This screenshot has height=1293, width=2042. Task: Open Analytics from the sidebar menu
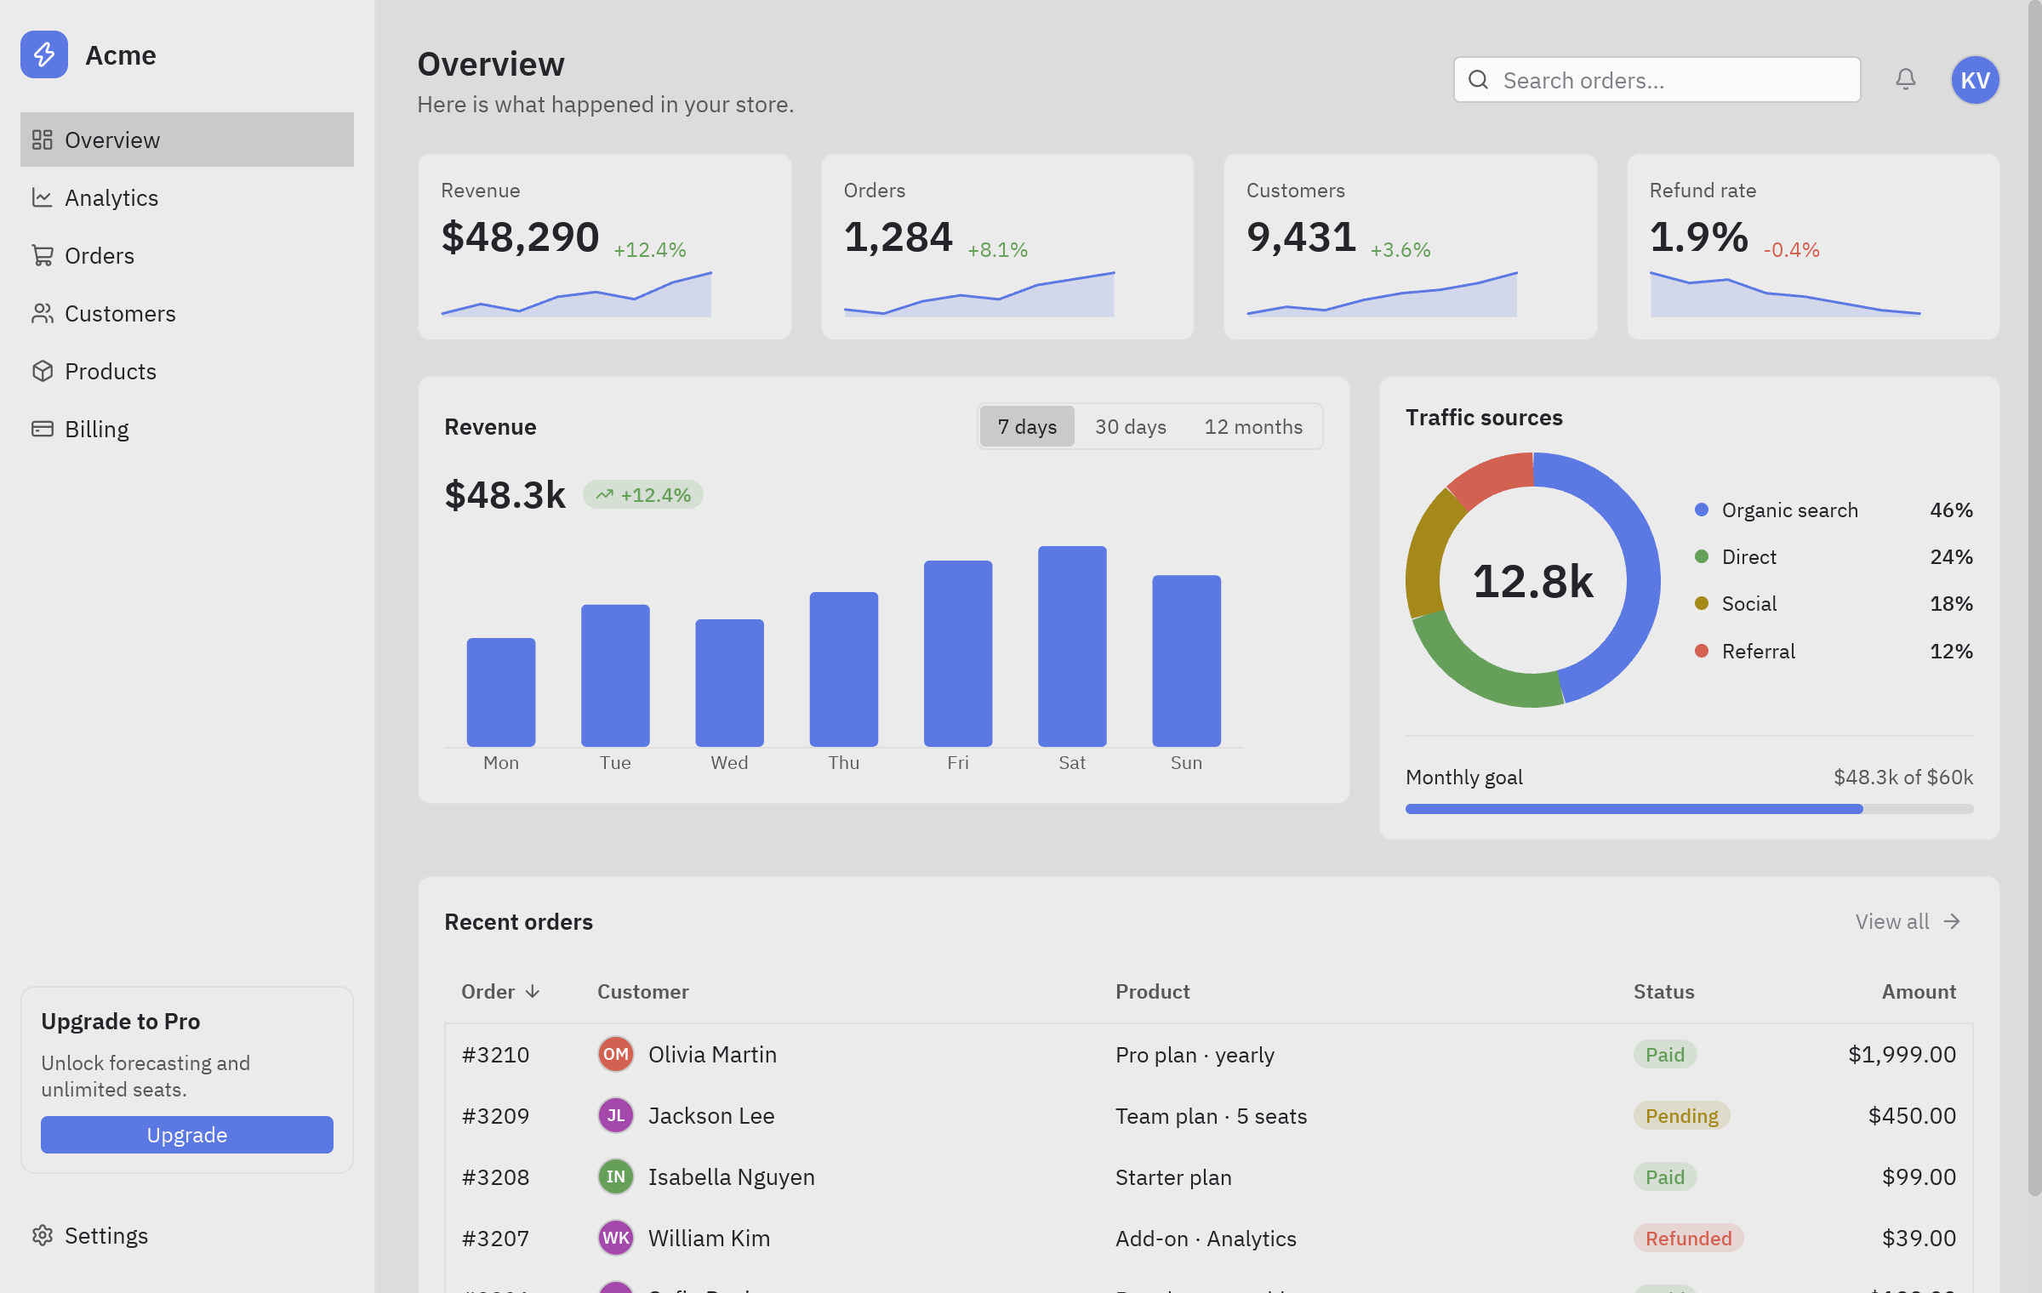pyautogui.click(x=187, y=197)
